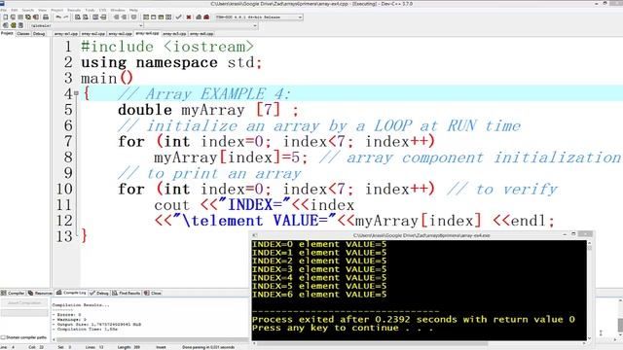Click the console window vertical scrollbar
This screenshot has width=623, height=350.
pyautogui.click(x=589, y=290)
